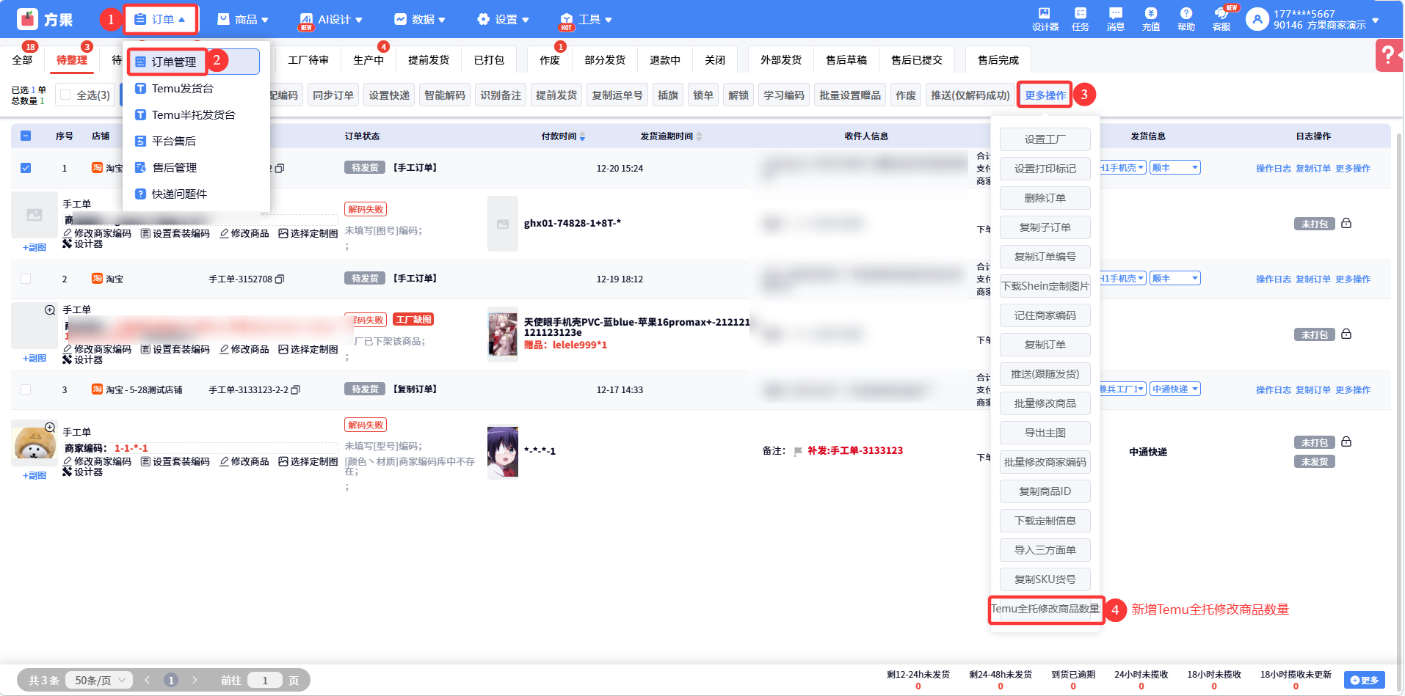Uncheck the checkbox for order row 1
The width and height of the screenshot is (1405, 696).
26,168
